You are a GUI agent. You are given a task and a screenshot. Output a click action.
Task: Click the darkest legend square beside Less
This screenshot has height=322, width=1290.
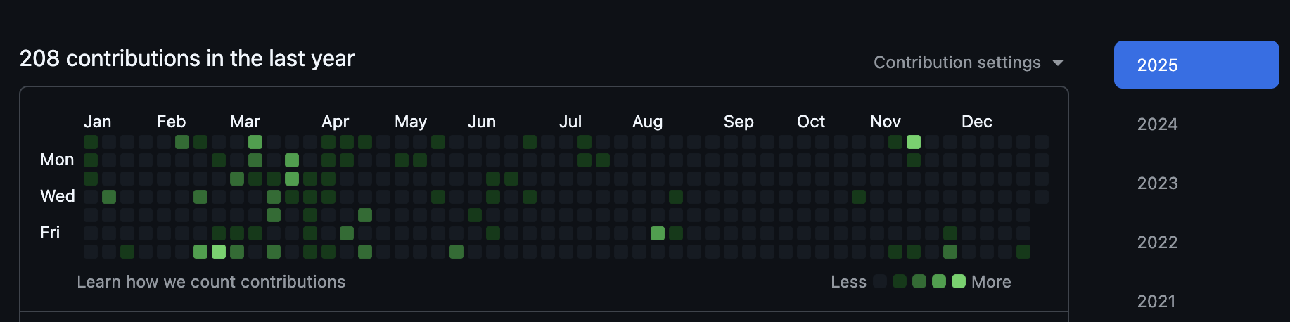pos(880,282)
